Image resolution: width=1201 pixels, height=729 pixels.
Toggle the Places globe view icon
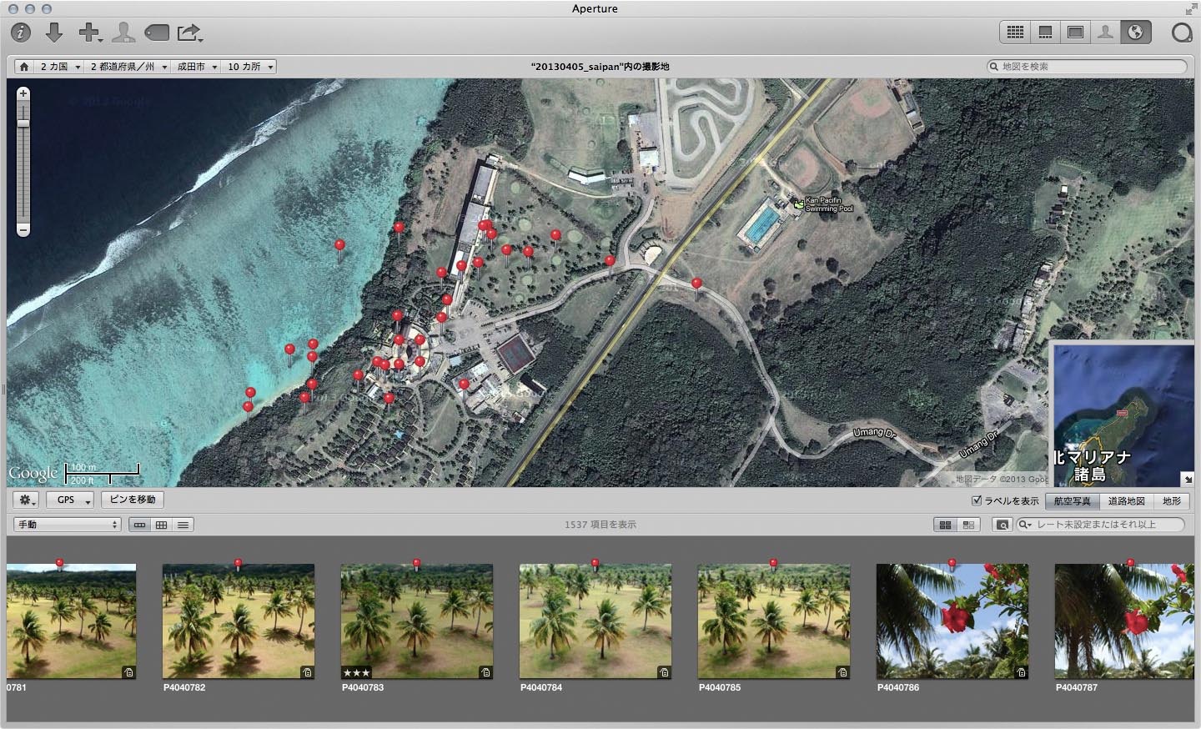(x=1136, y=32)
